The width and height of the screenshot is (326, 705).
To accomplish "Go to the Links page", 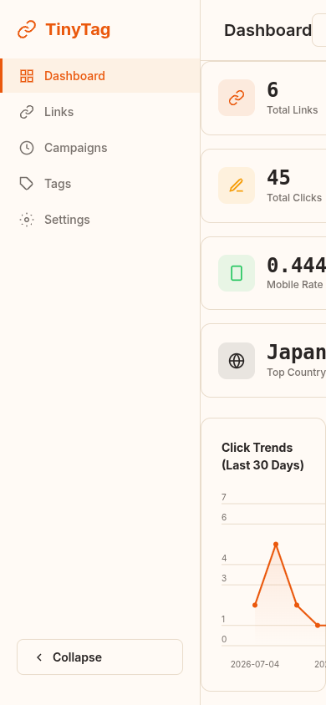I will pos(99,111).
